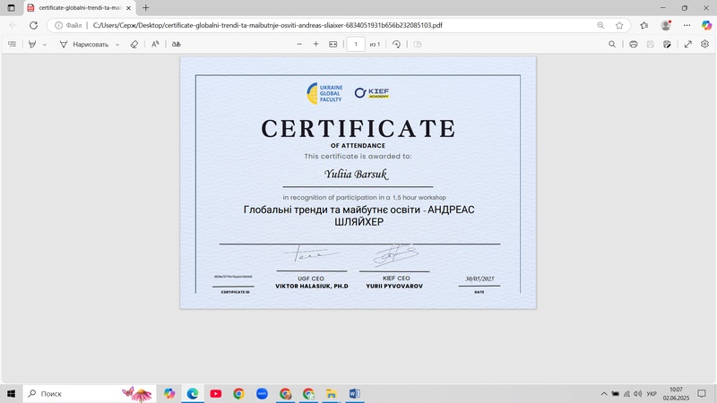Open the tab actions menu
This screenshot has height=403, width=717.
pyautogui.click(x=12, y=8)
